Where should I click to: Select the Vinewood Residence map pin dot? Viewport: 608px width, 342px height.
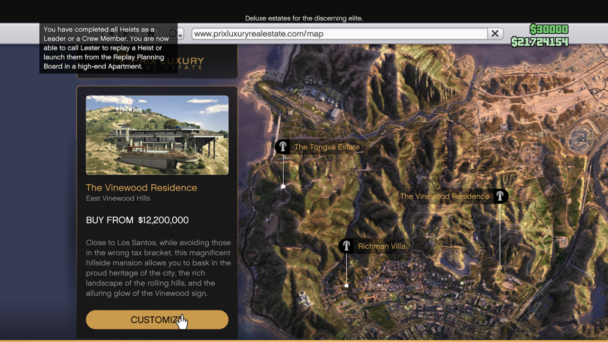coord(500,268)
